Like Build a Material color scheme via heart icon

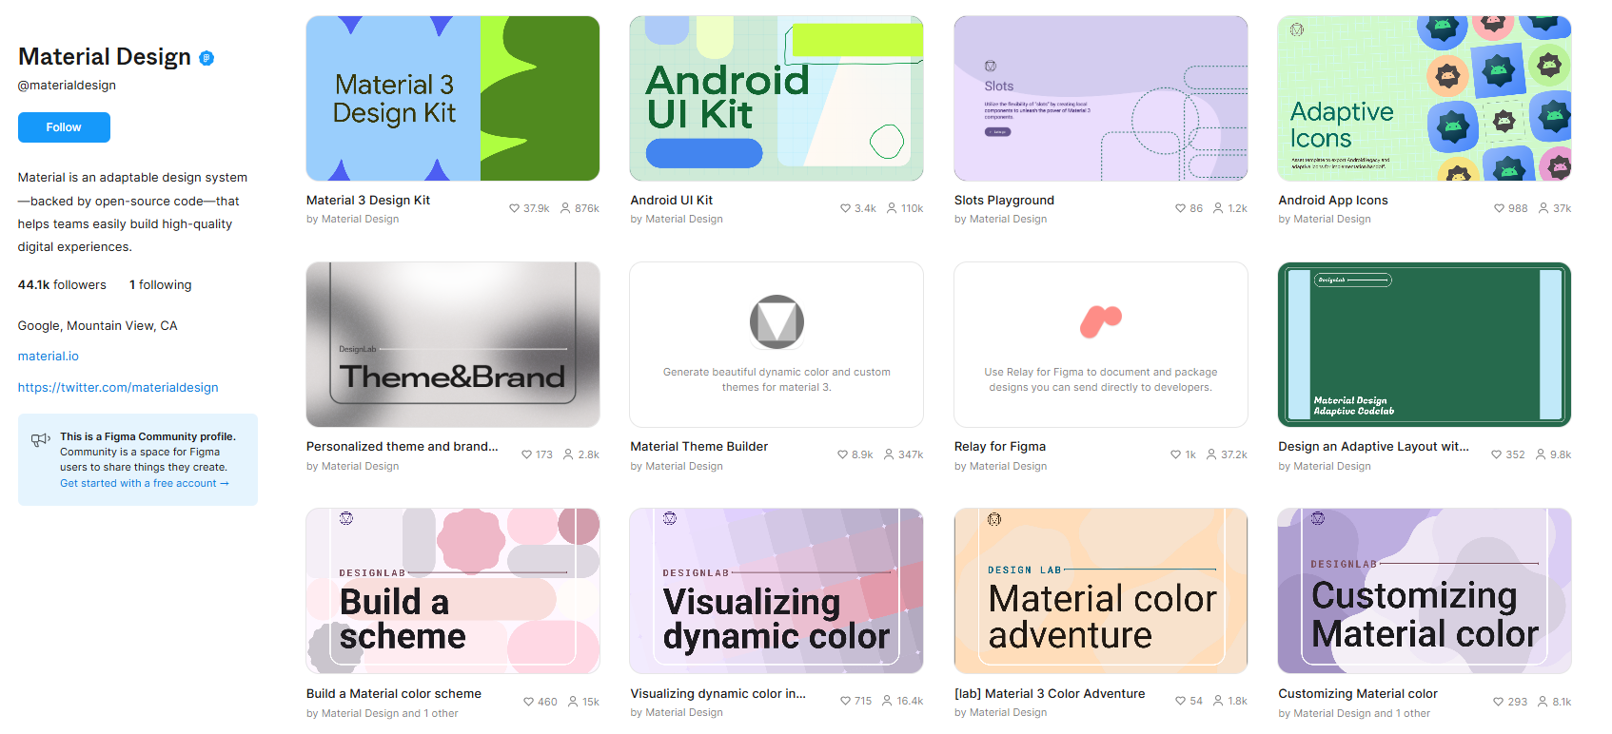pos(528,702)
